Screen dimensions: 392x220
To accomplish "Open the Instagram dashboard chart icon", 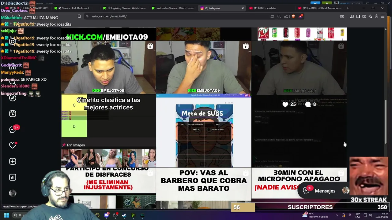I will 13,177.
